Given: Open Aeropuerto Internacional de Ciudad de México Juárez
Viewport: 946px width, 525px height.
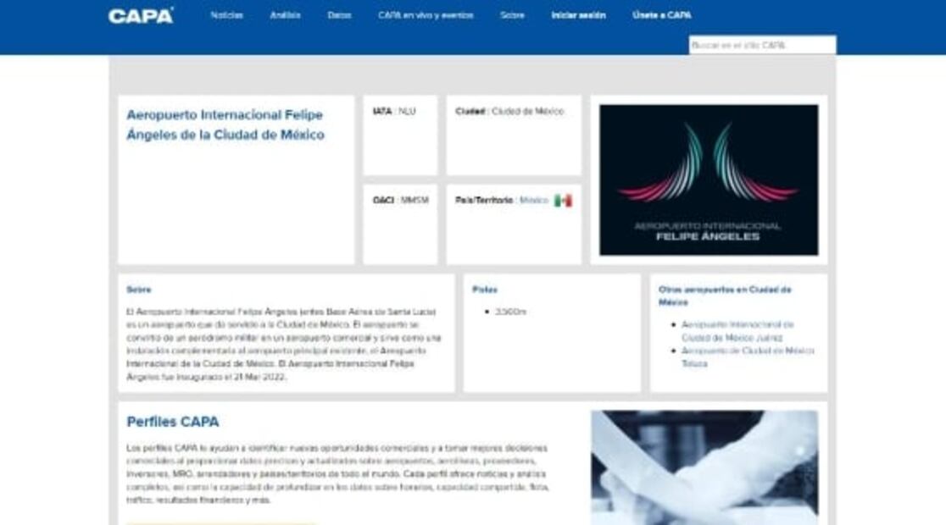Looking at the screenshot, I should 737,331.
